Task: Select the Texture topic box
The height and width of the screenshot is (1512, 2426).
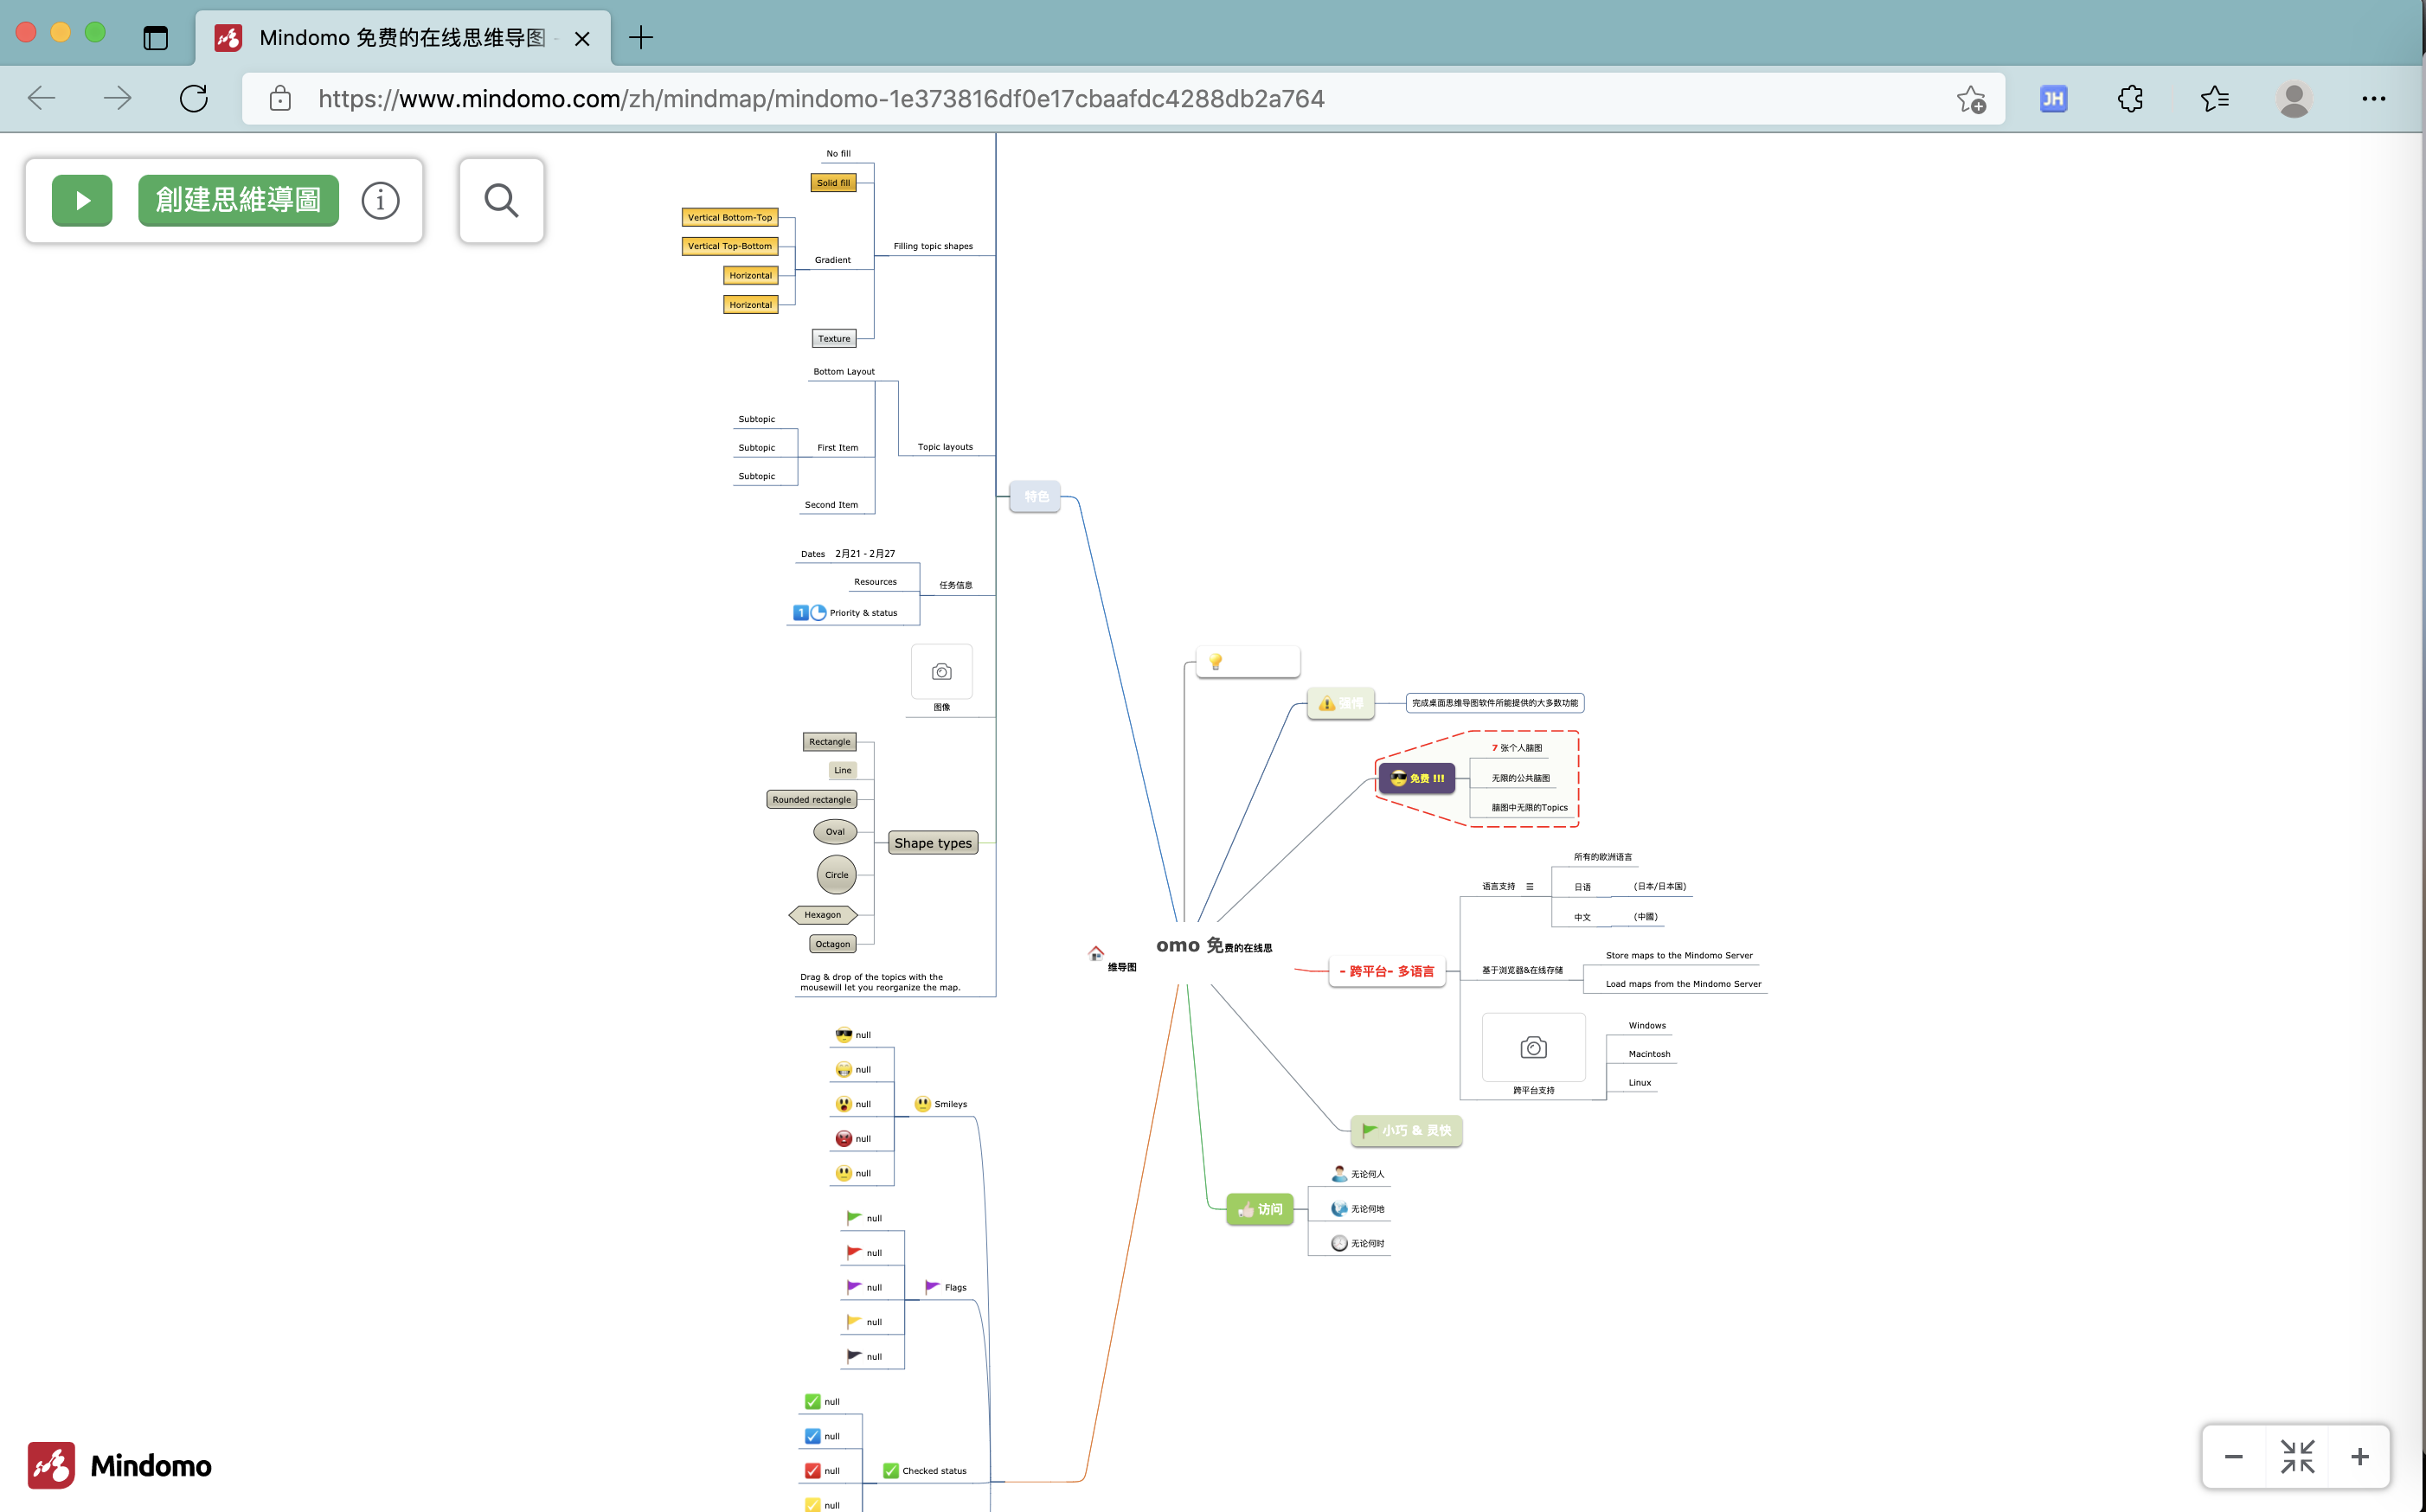Action: (x=834, y=338)
